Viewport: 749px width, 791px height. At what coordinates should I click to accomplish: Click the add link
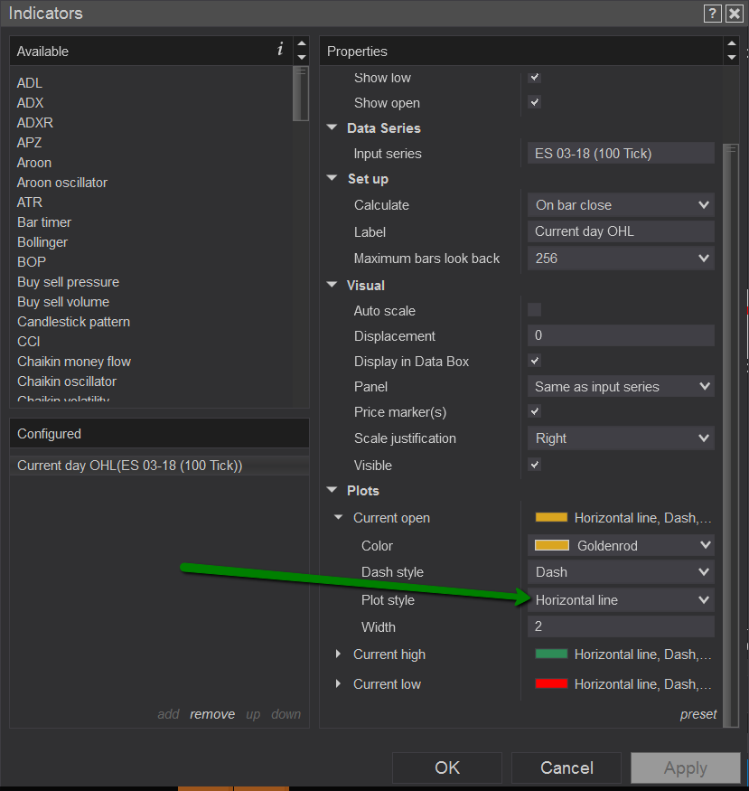tap(168, 714)
